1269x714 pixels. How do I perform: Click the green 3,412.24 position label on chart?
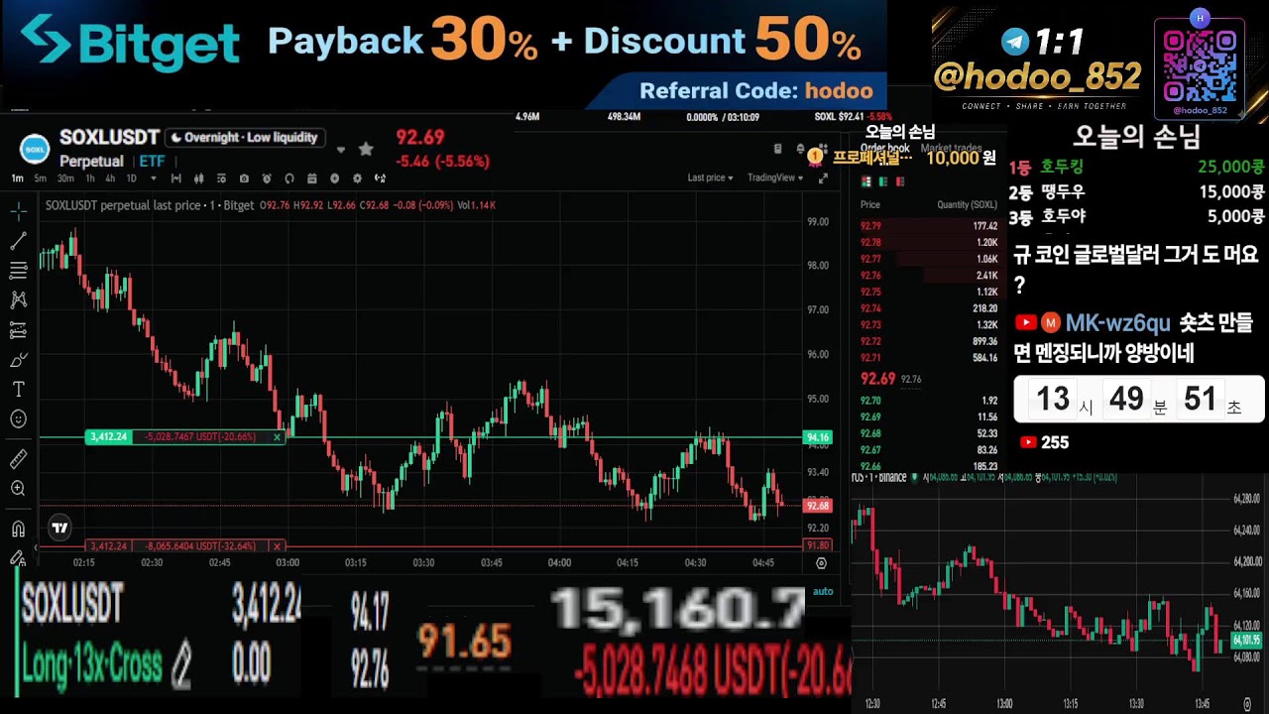pos(109,437)
